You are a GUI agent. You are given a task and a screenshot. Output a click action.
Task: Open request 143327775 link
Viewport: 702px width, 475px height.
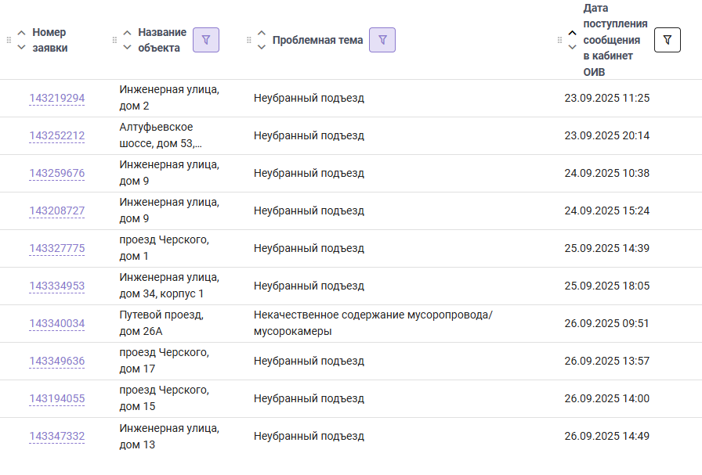coord(57,248)
